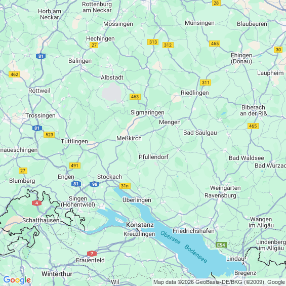Click the Map data copyright text
This screenshot has width=286, height=286.
click(219, 282)
